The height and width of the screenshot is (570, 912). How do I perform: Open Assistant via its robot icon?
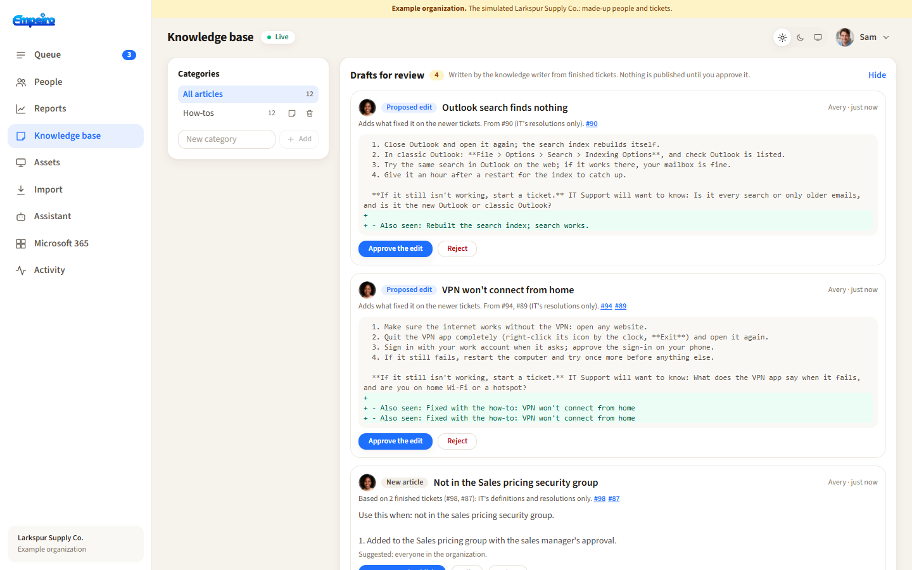(21, 217)
